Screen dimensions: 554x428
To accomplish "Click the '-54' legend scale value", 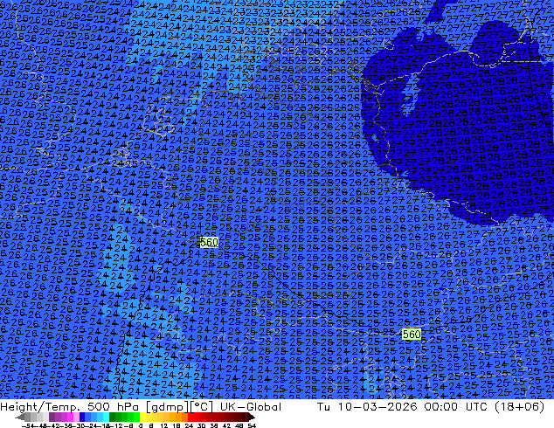I will click(x=28, y=425).
